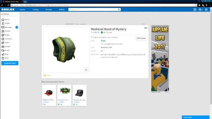Open the Inventory sidebar icon
212x119 pixels.
tap(3, 39)
